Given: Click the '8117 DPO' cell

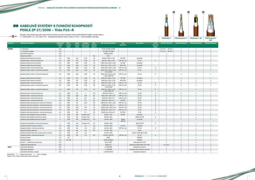Looking at the screenshot, I should pos(108,142).
